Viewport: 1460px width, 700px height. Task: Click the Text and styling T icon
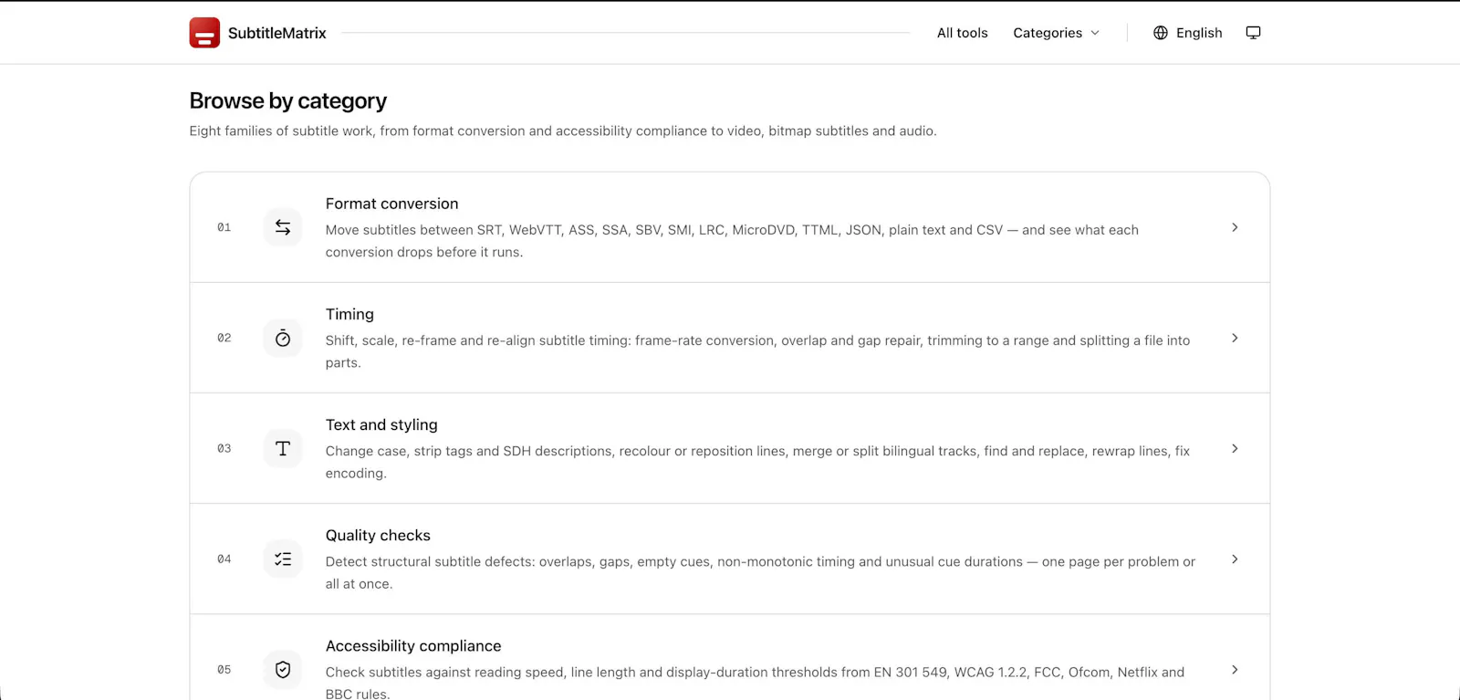point(283,448)
